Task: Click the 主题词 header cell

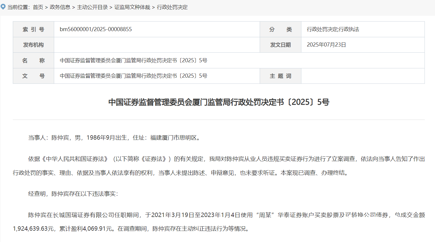Action: tap(280, 76)
